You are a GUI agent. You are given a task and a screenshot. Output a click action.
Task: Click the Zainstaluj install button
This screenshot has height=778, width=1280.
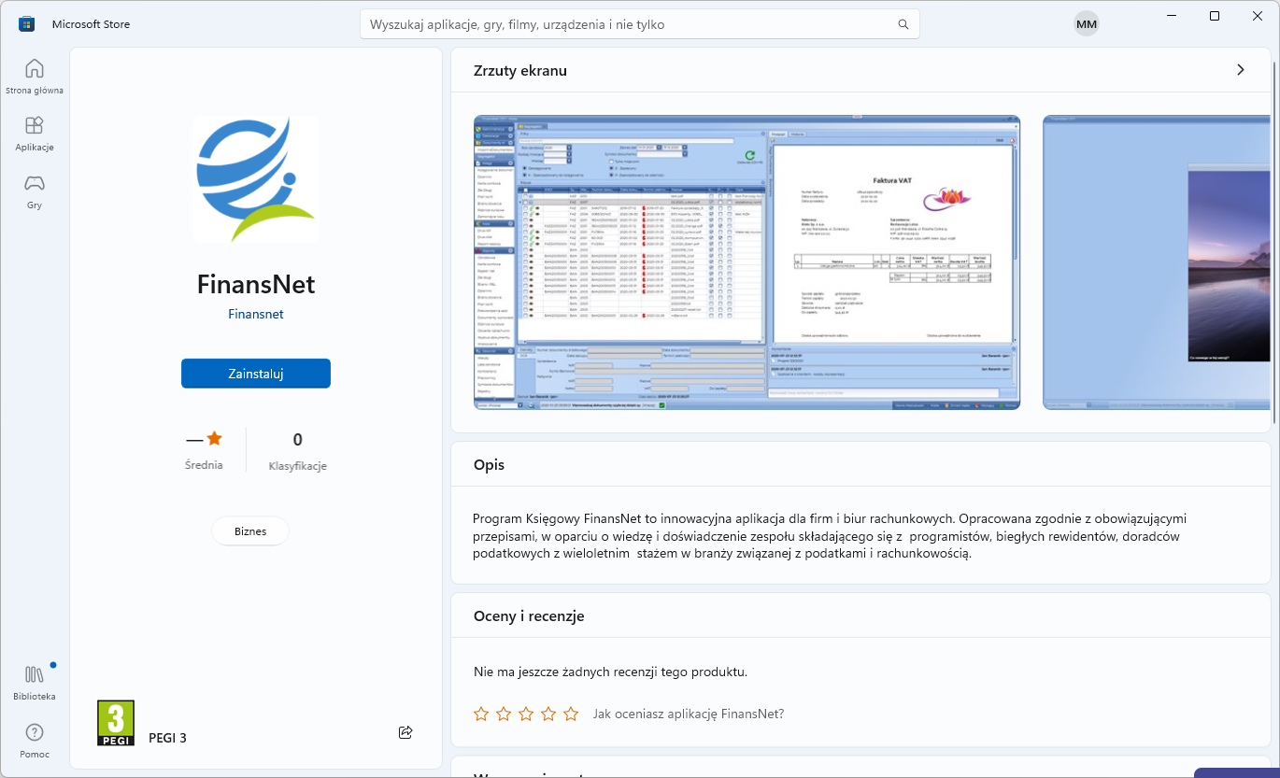pyautogui.click(x=256, y=374)
